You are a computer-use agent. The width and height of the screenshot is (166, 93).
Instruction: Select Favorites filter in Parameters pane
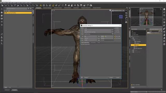coord(139,33)
